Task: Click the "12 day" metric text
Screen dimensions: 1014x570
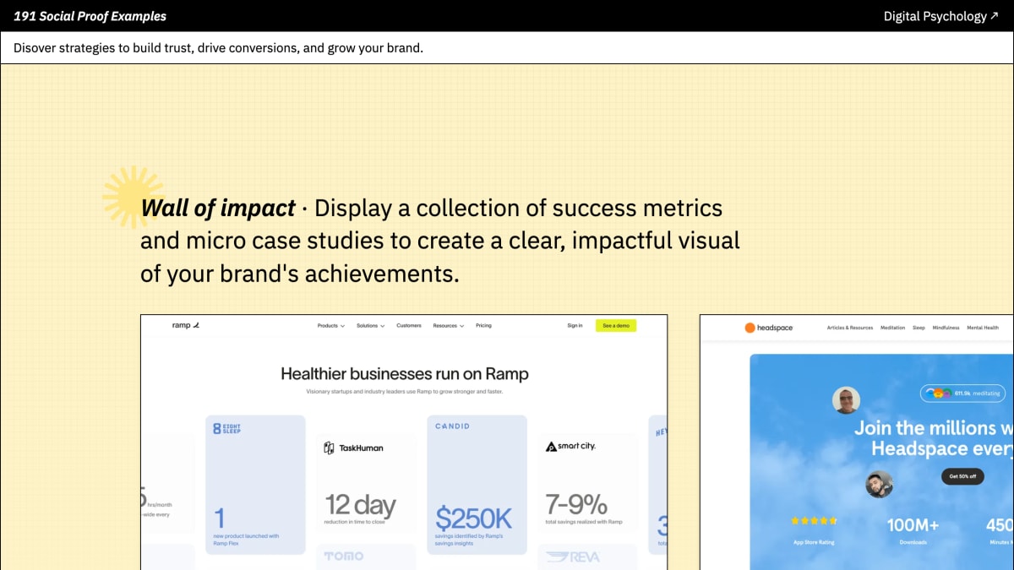Action: click(361, 505)
